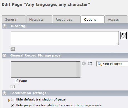Screen dimensions: 128x108
Task: Click help icon beside Localization settings
Action: click(x=4, y=93)
